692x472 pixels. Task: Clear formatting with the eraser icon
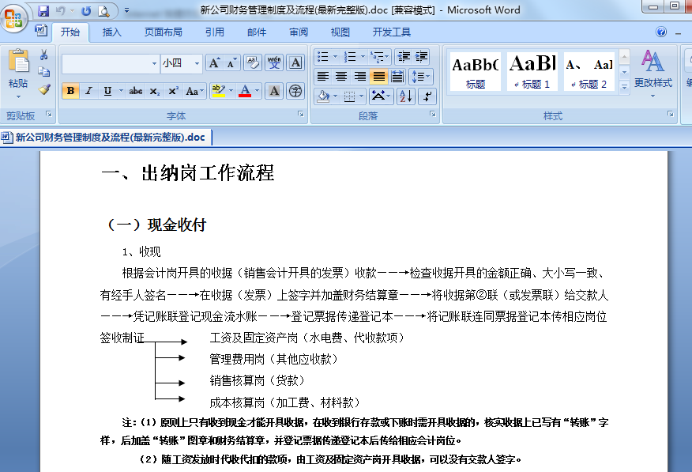(x=253, y=63)
